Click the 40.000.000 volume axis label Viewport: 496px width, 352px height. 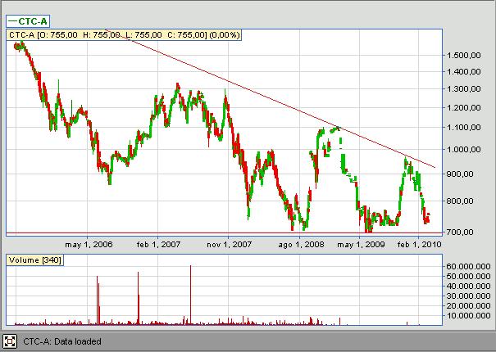[468, 287]
